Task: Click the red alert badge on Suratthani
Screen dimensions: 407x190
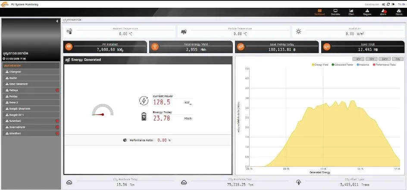Action: (x=57, y=121)
